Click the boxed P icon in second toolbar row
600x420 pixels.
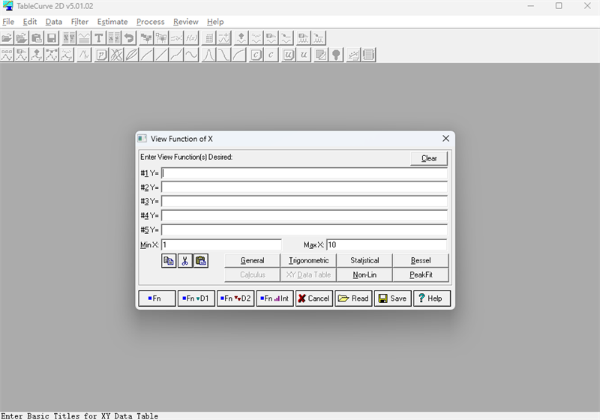pyautogui.click(x=101, y=55)
